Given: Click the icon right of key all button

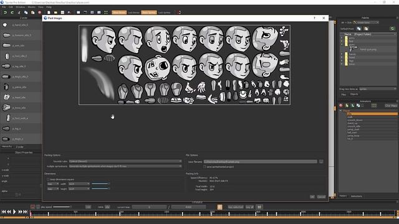Looking at the screenshot, I should 259,207.
